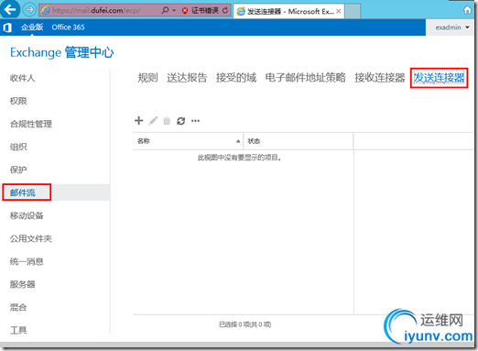Screen dimensions: 478x351
Task: Click the certificate error (证书错误) indicator
Action: (x=201, y=10)
